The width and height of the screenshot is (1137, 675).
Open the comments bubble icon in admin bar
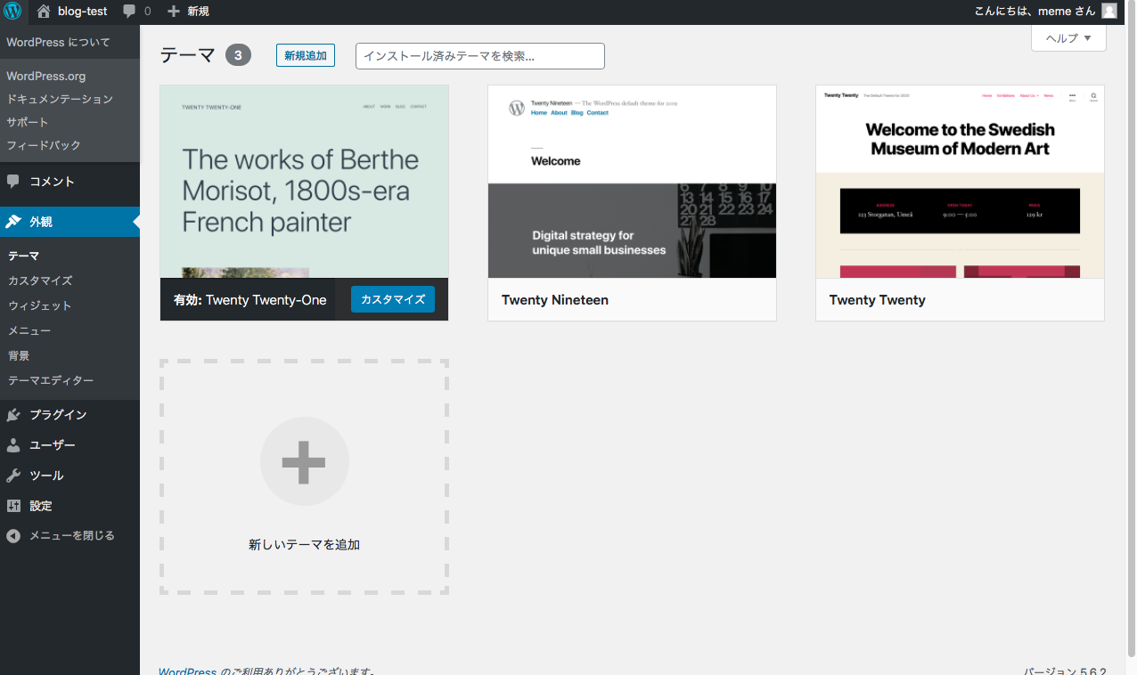(130, 12)
